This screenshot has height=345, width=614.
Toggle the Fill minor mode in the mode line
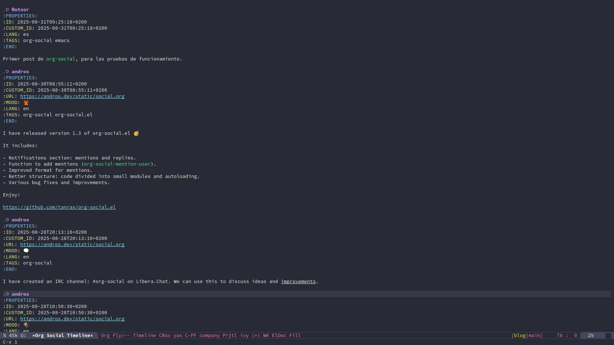click(295, 336)
